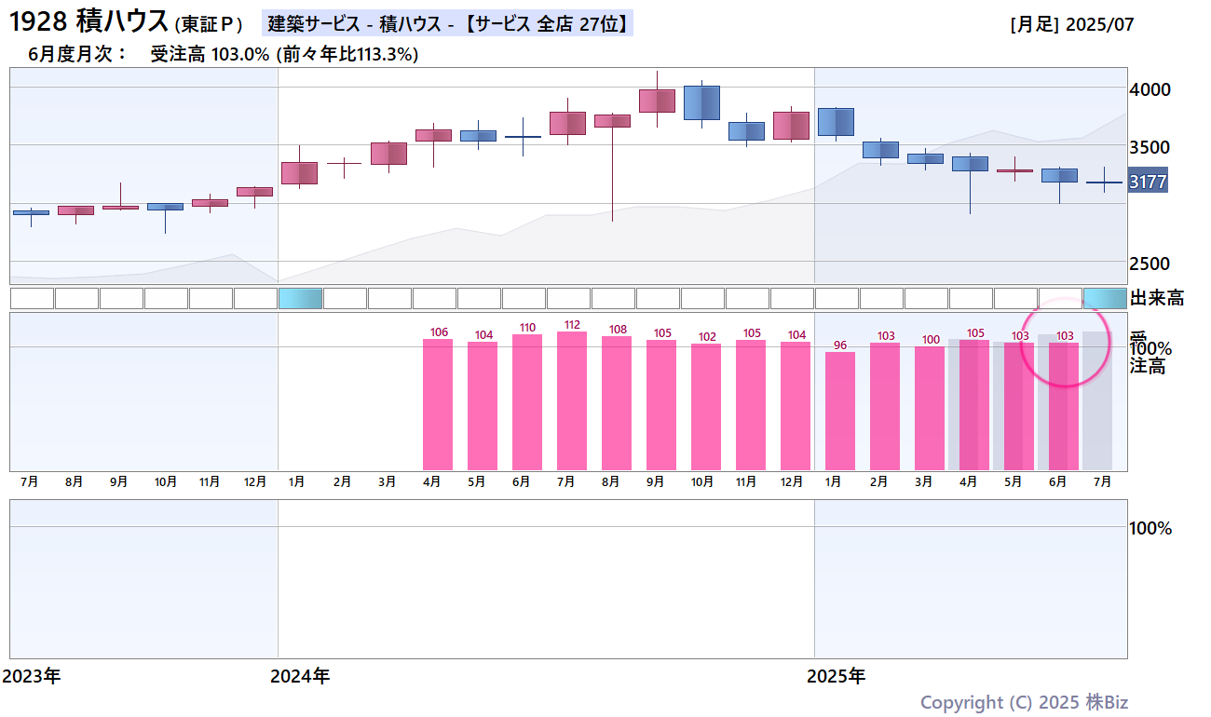Click the 3月 label under the 100 bar
1211x717 pixels.
point(924,481)
